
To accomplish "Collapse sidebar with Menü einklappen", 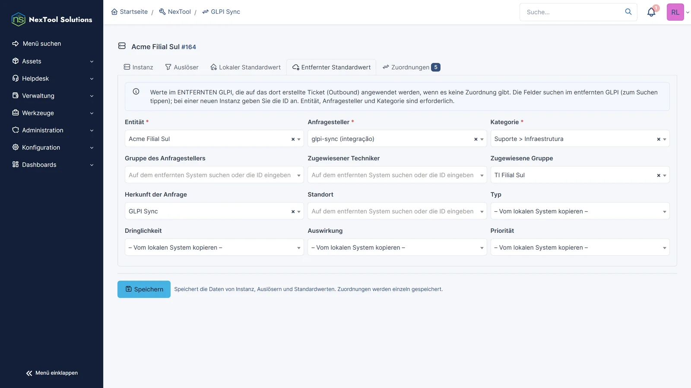I will pos(52,373).
